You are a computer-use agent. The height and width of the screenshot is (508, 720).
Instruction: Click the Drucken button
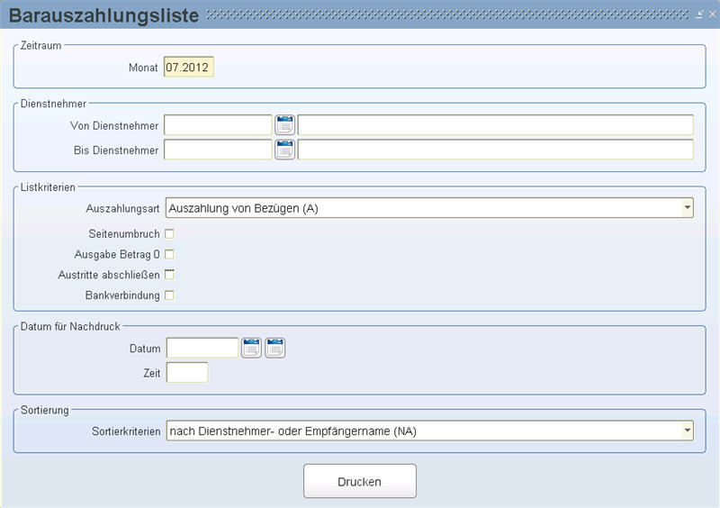pyautogui.click(x=359, y=481)
